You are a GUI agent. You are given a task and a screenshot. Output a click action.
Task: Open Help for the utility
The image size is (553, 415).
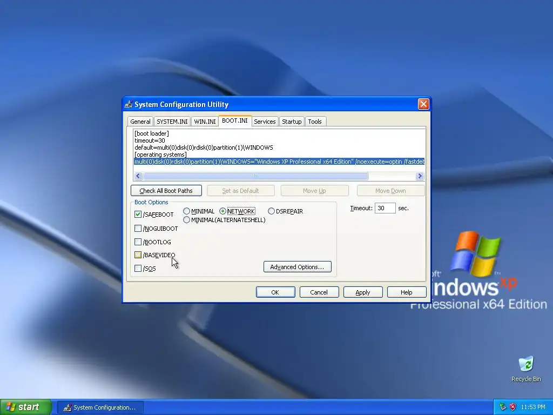coord(407,292)
